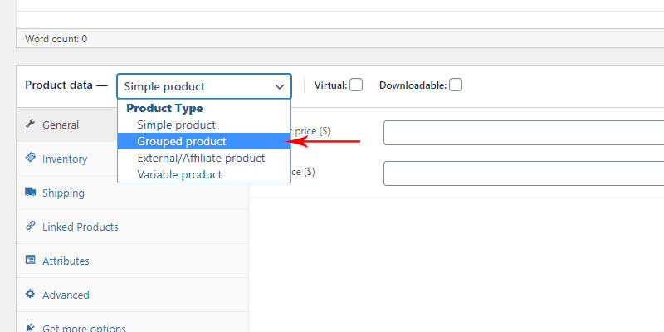This screenshot has height=332, width=664.
Task: Switch to the Advanced tab
Action: tap(132, 295)
